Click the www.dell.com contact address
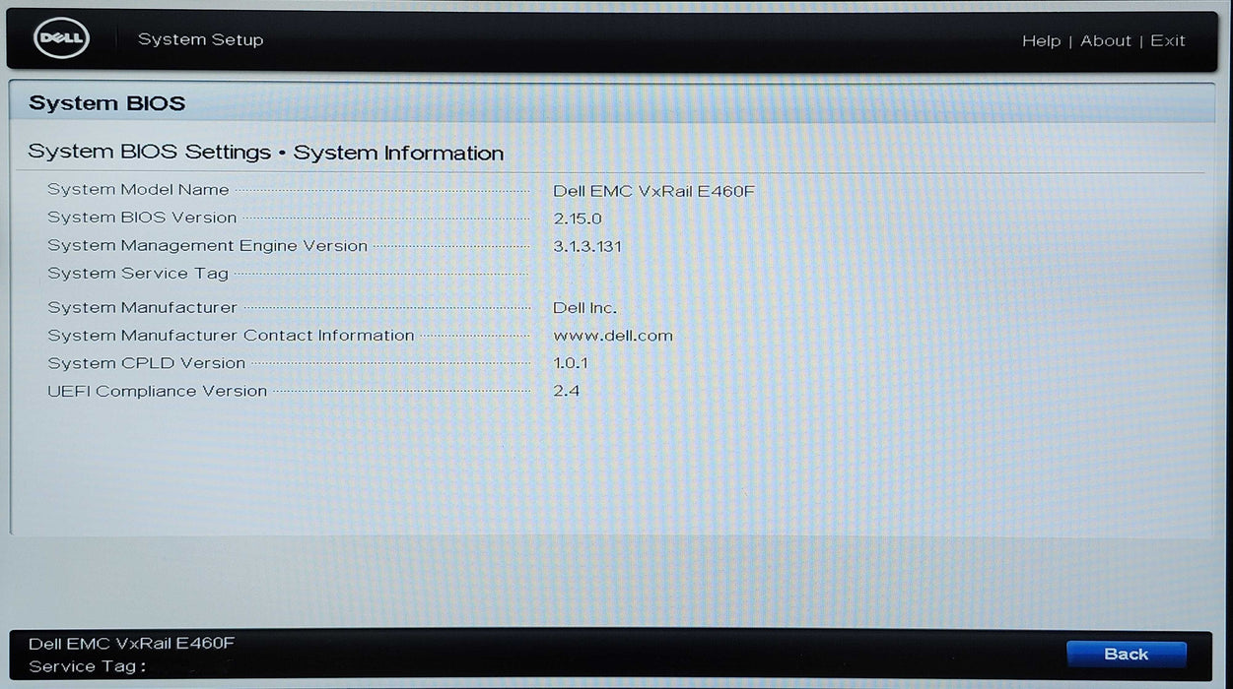This screenshot has height=689, width=1233. click(613, 336)
